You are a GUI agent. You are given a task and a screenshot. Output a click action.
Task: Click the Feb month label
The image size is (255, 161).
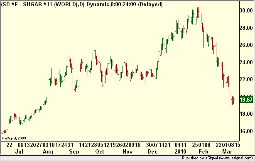point(203,151)
